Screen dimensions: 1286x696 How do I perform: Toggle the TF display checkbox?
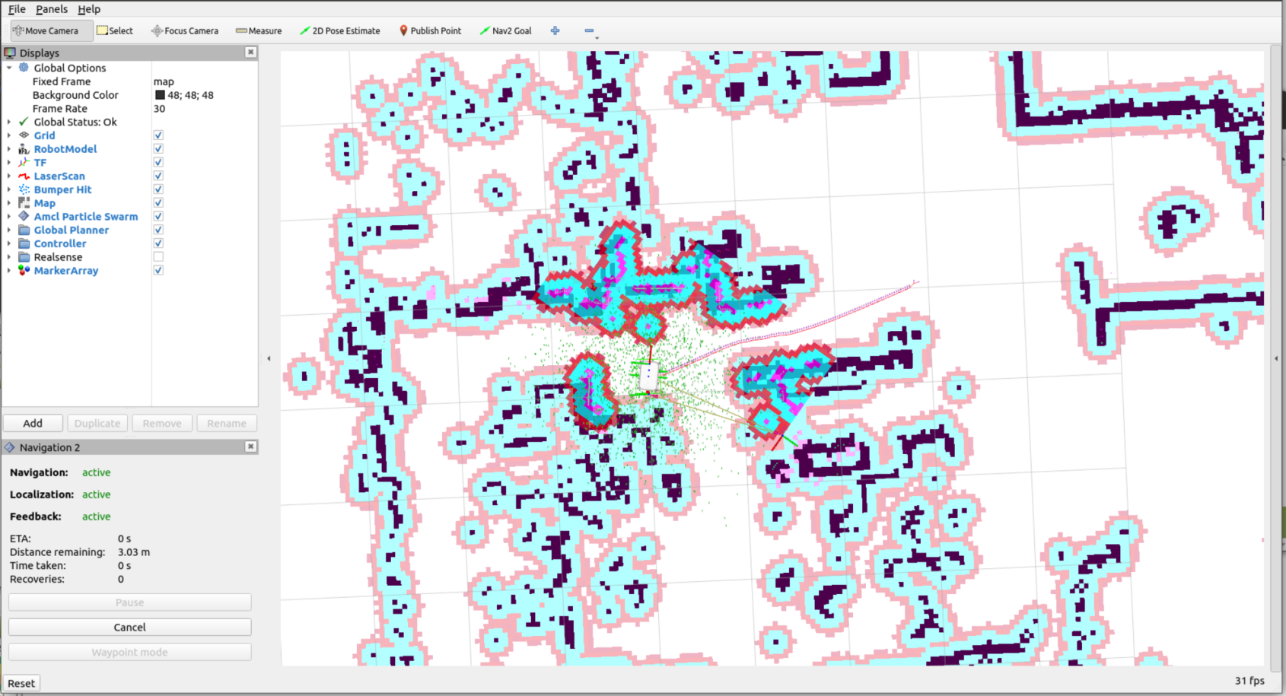pyautogui.click(x=158, y=162)
